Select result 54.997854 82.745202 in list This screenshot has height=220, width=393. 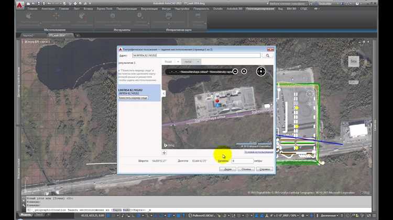coord(139,92)
